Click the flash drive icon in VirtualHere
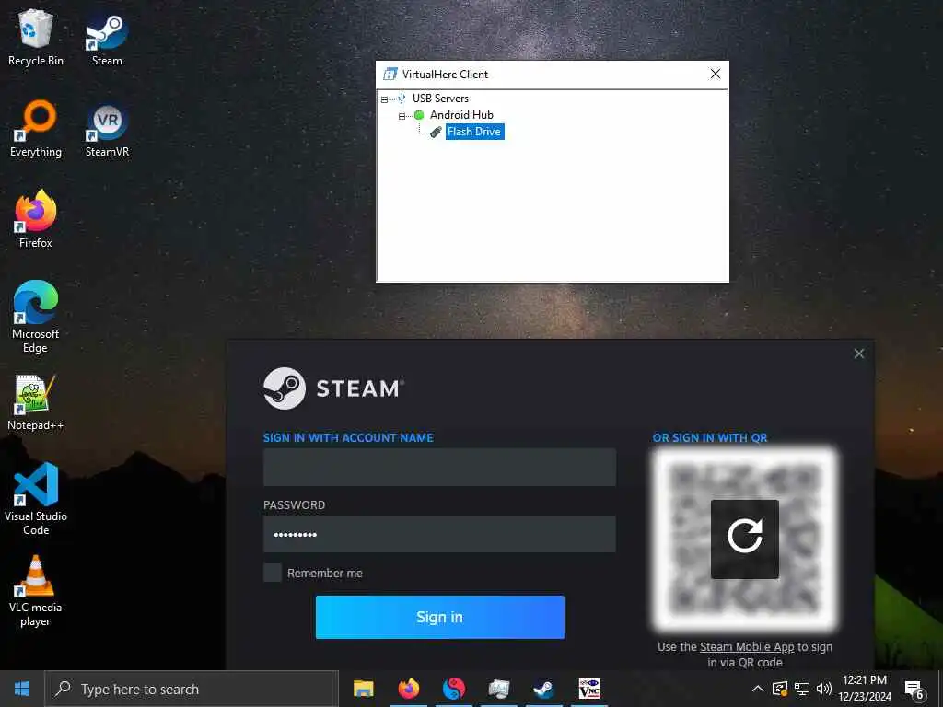Image resolution: width=943 pixels, height=707 pixels. 436,132
